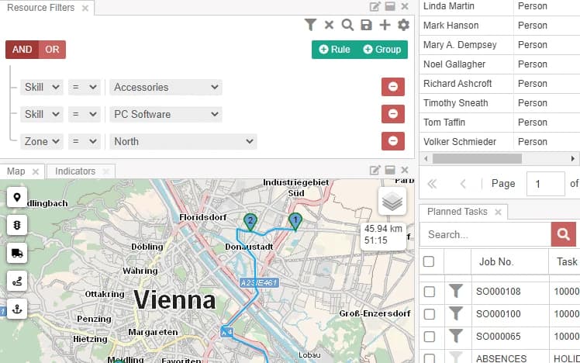Screen dimensions: 580x363
Task: Select resource Volker Schmieder
Action: click(460, 142)
